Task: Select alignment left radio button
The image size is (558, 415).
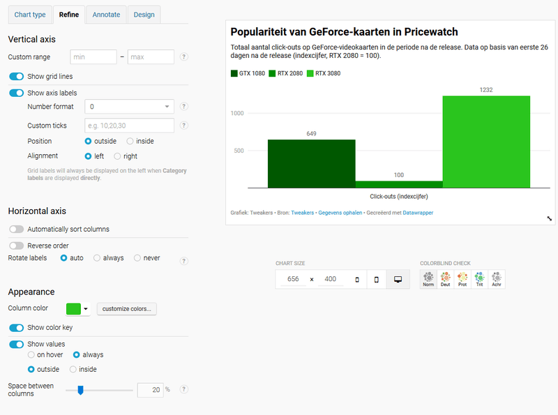Action: tap(88, 156)
